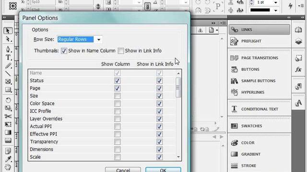Screen dimensions: 307x172
Task: Uncheck Status Show Column checkbox
Action: click(x=117, y=81)
